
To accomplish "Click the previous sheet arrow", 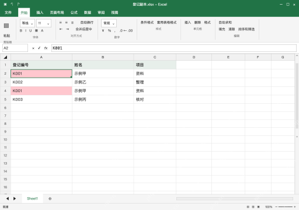I will [x=8, y=198].
